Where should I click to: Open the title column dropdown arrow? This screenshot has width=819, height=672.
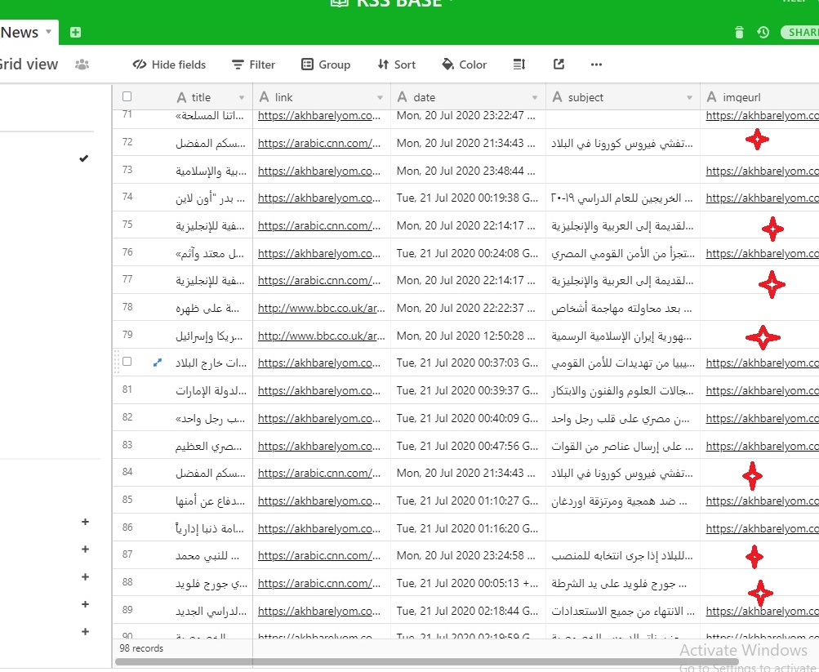242,98
